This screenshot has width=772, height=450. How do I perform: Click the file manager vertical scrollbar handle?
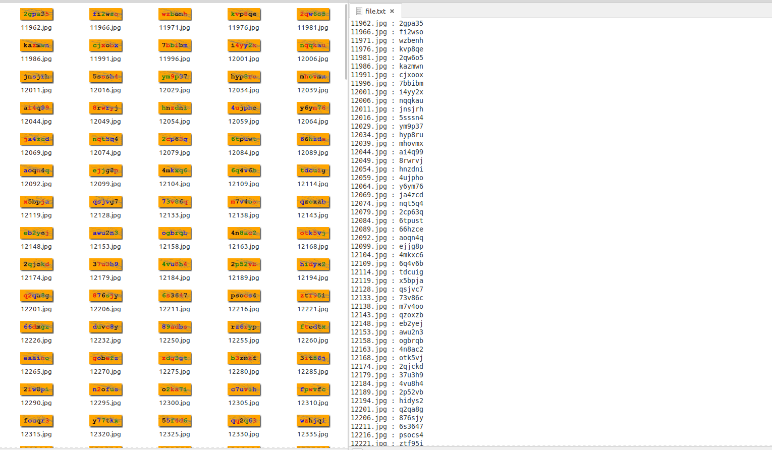coord(346,42)
